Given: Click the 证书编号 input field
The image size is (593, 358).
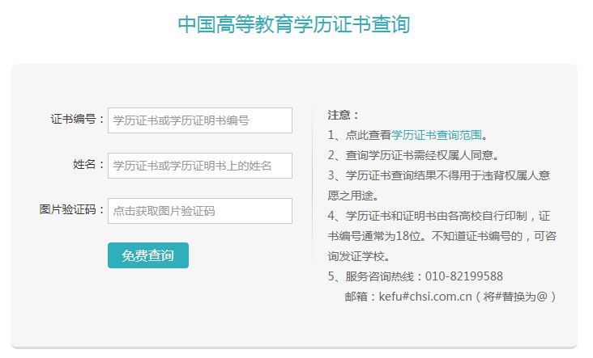Looking at the screenshot, I should point(199,120).
